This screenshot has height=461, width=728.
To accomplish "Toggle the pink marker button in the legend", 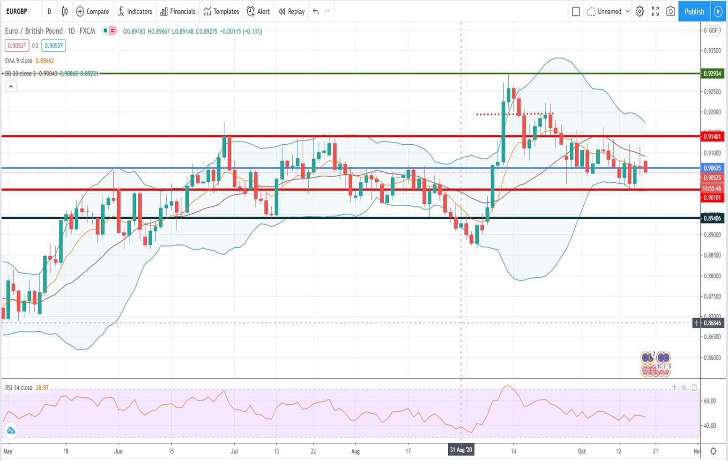I will tap(113, 30).
